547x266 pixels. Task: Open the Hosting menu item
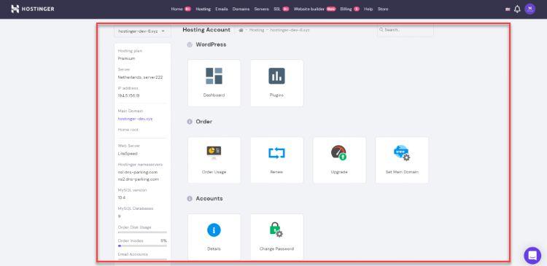(203, 9)
